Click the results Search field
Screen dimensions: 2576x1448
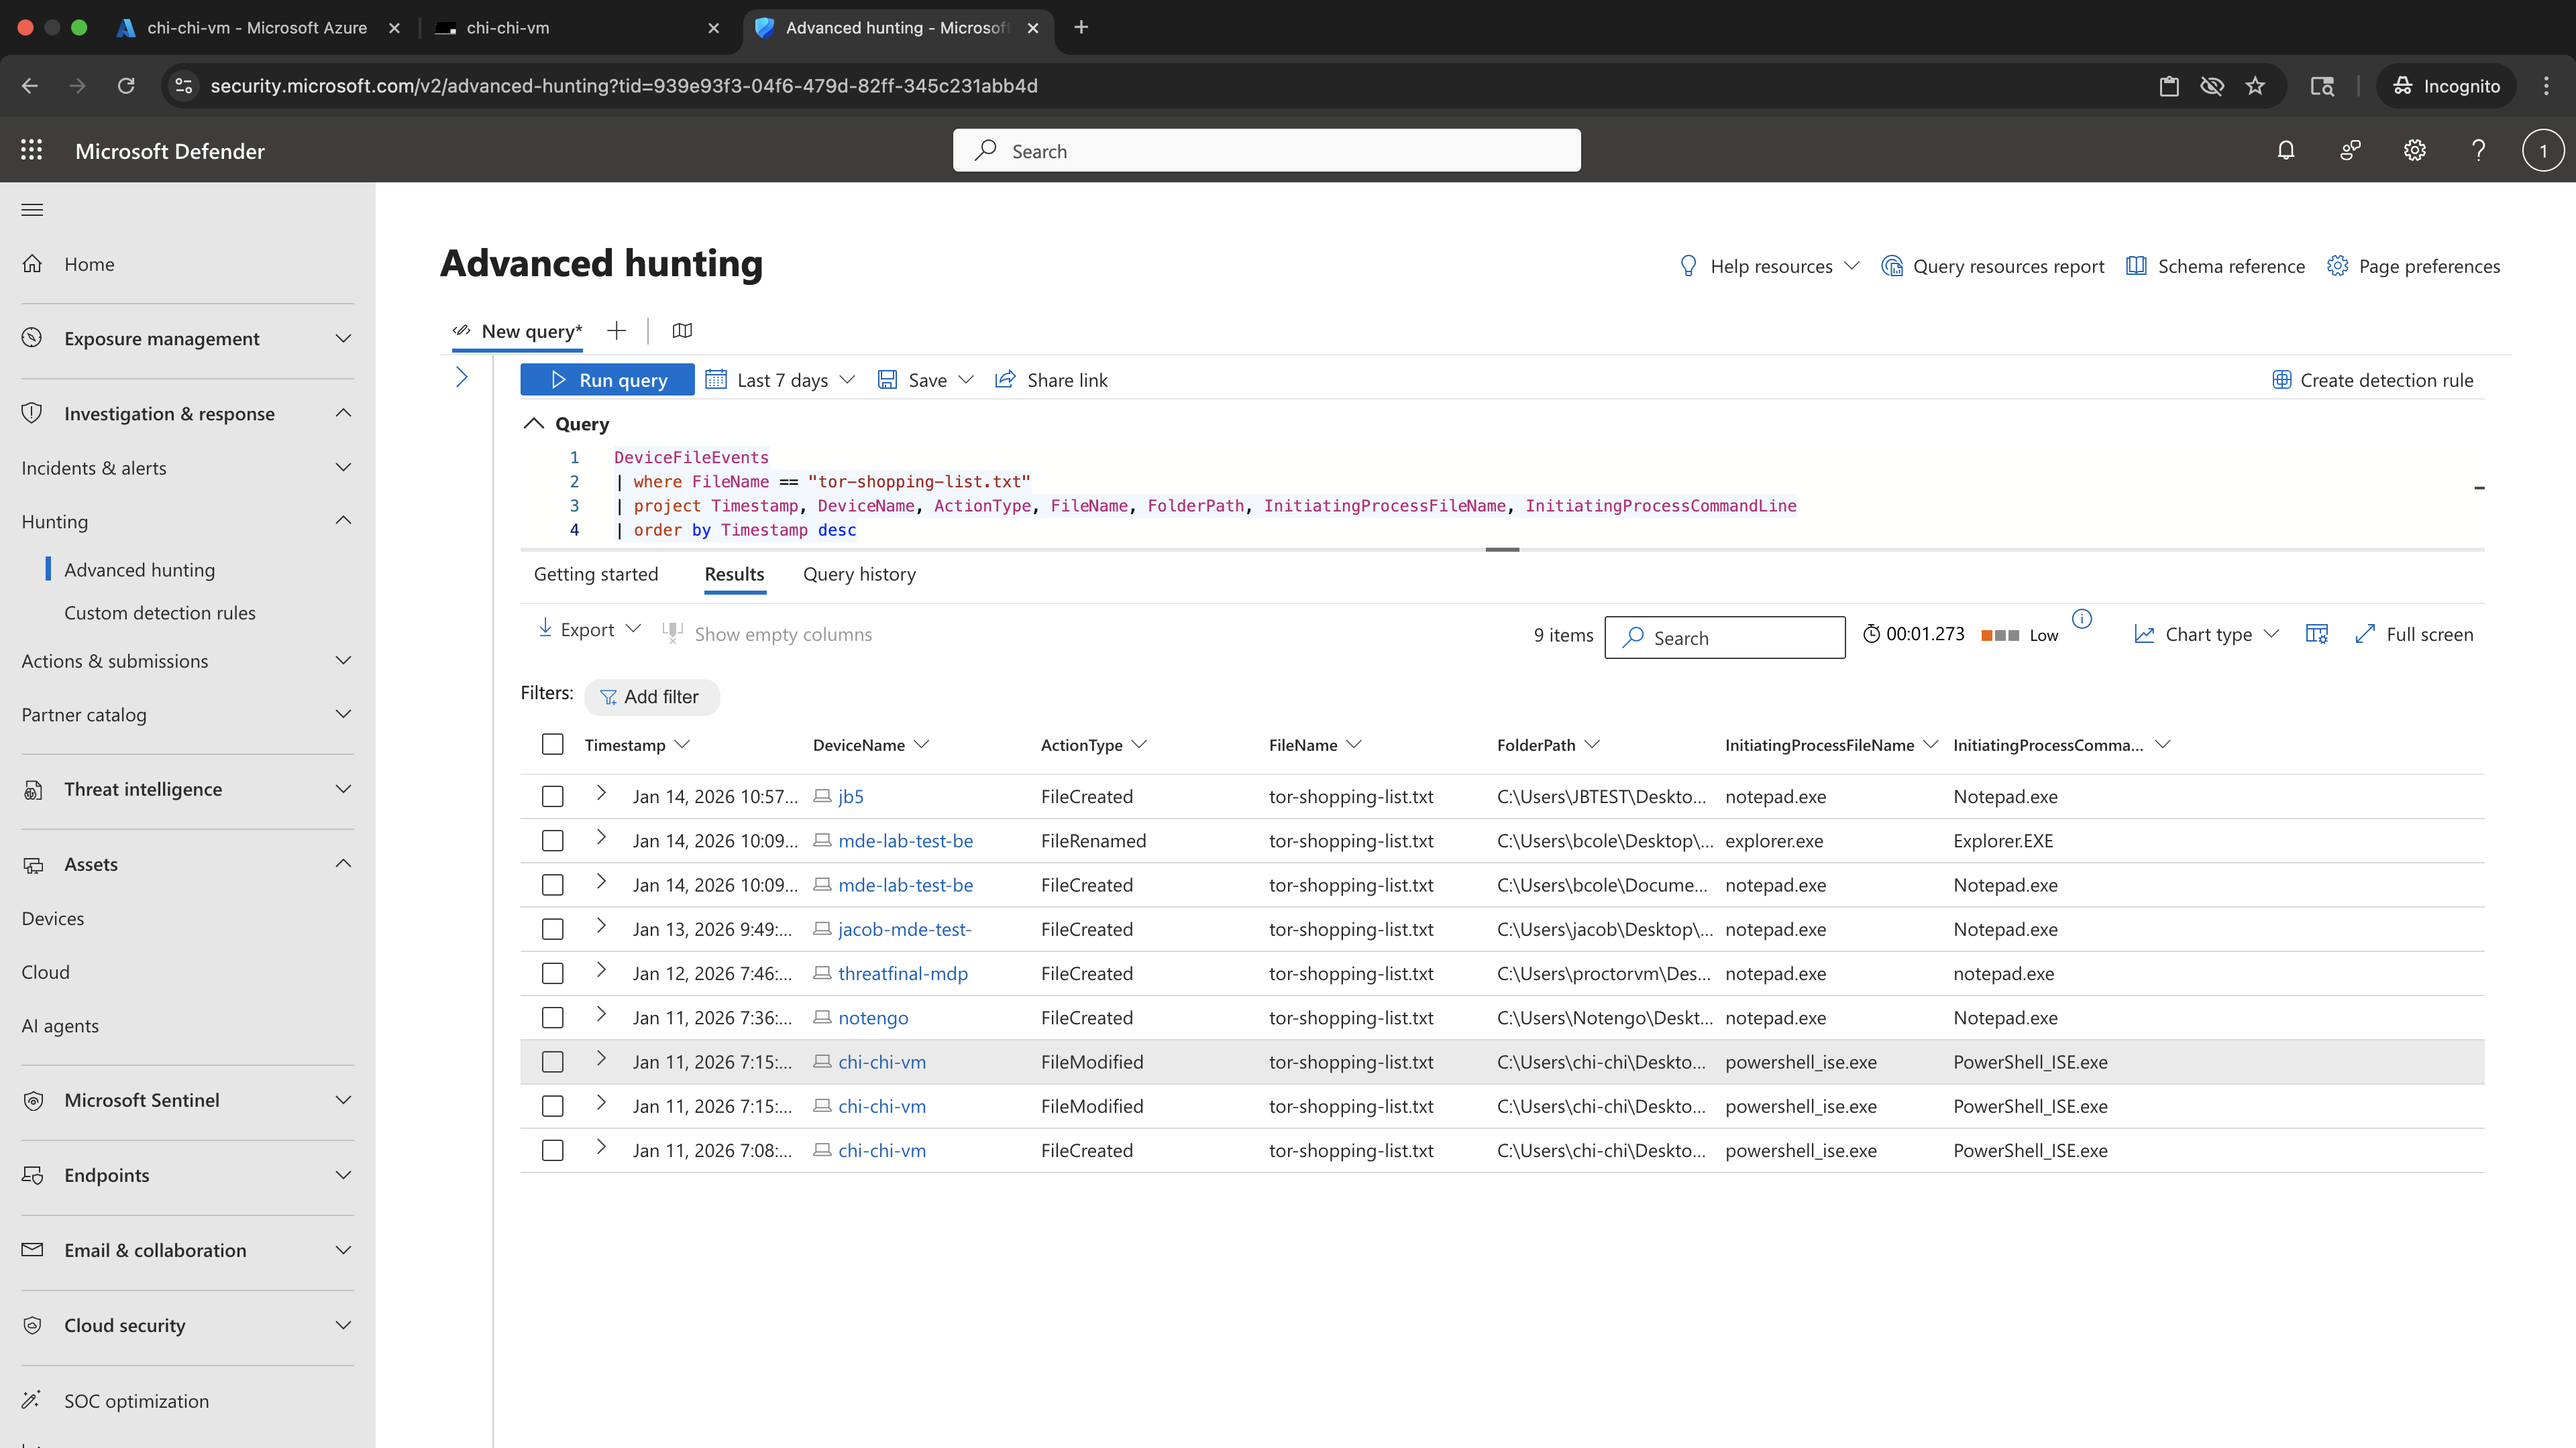point(1725,638)
